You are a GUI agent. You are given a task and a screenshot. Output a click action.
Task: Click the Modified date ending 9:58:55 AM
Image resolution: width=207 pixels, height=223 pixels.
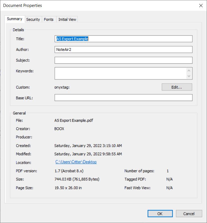click(88, 154)
